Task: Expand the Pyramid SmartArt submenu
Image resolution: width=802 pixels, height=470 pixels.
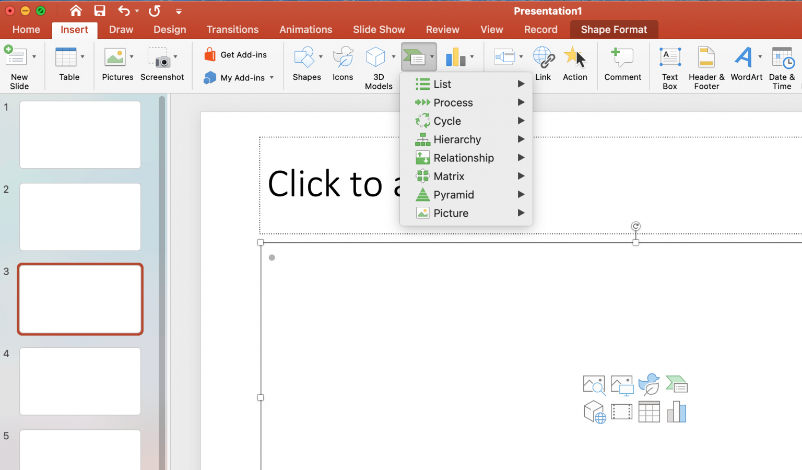Action: [453, 194]
